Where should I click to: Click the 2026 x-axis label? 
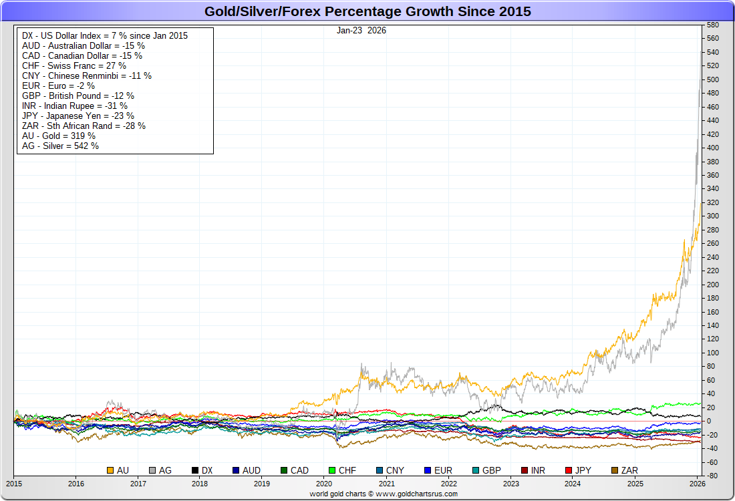698,484
